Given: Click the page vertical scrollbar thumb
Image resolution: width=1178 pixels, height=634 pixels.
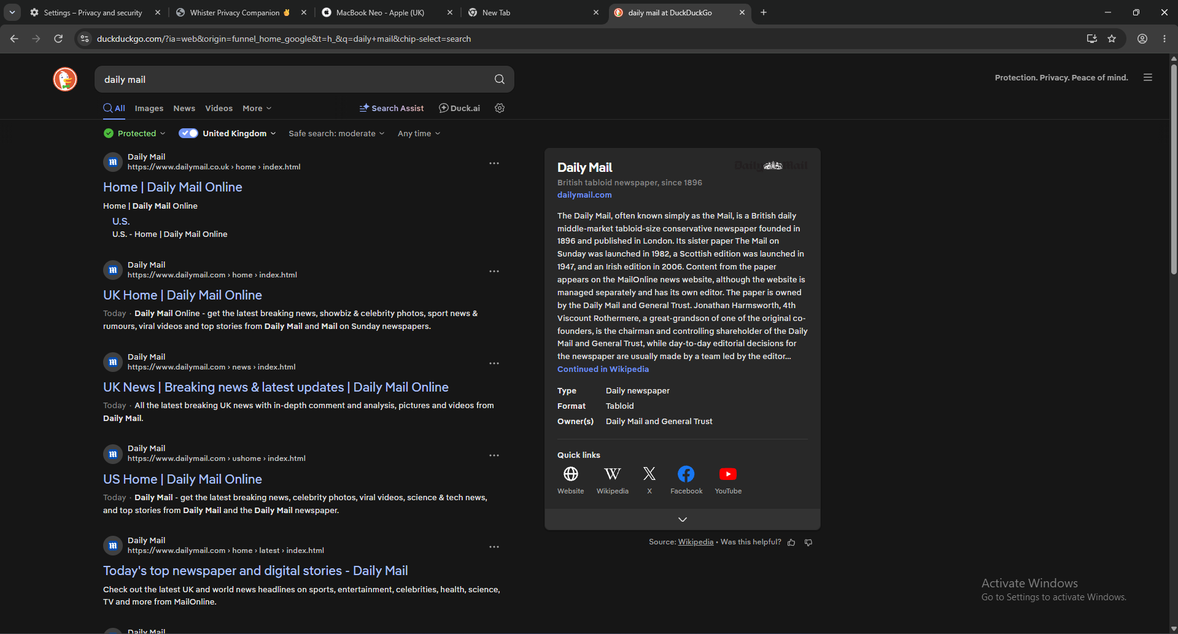Looking at the screenshot, I should click(x=1174, y=169).
